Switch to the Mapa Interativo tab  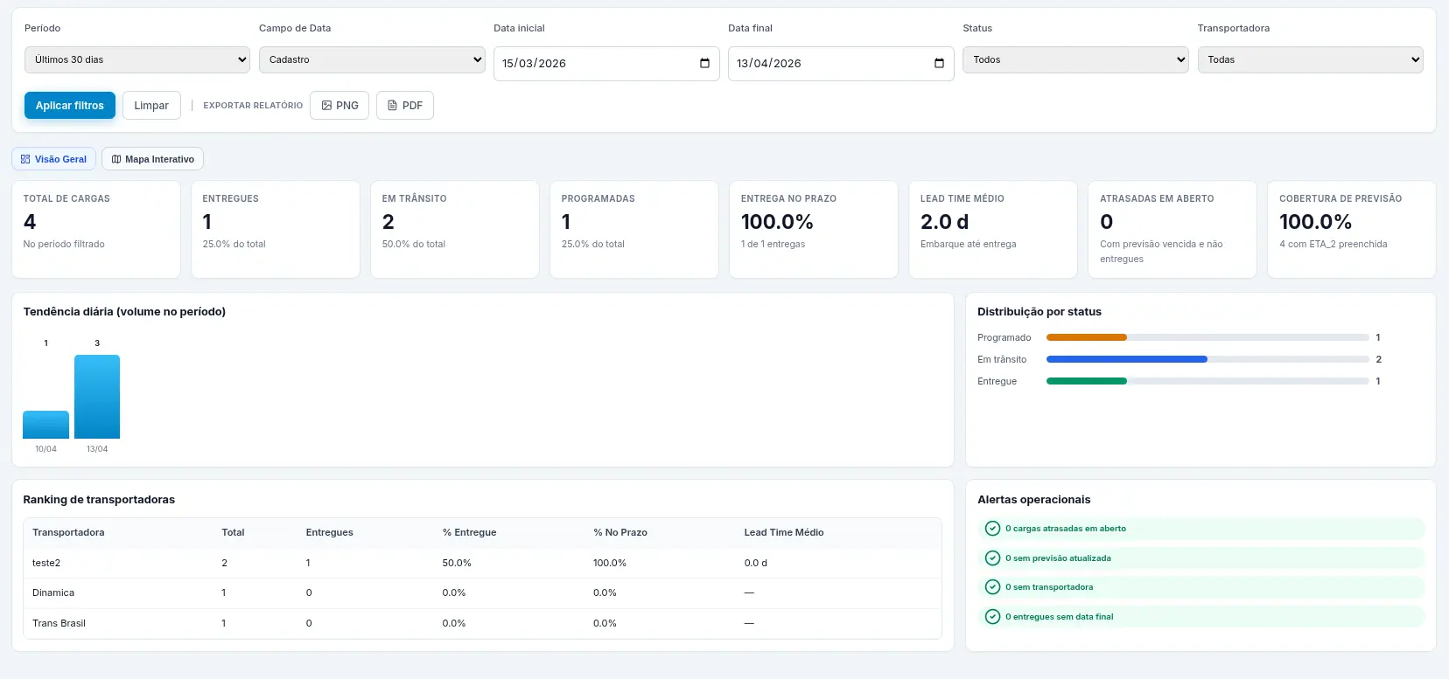tap(152, 159)
